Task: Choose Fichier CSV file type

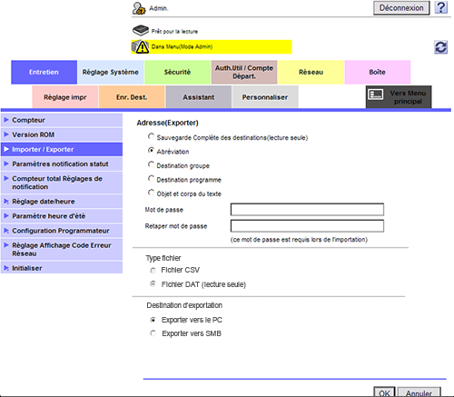Action: pyautogui.click(x=153, y=271)
